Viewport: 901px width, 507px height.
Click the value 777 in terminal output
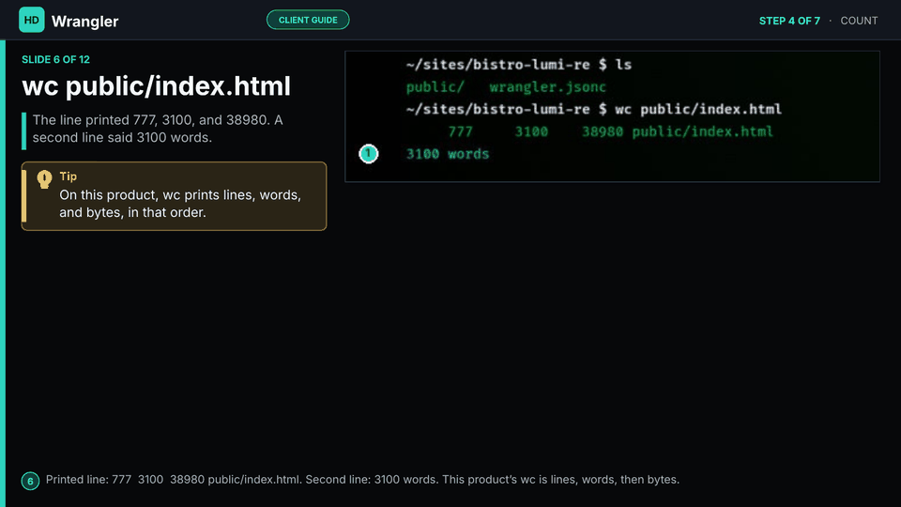coord(460,131)
